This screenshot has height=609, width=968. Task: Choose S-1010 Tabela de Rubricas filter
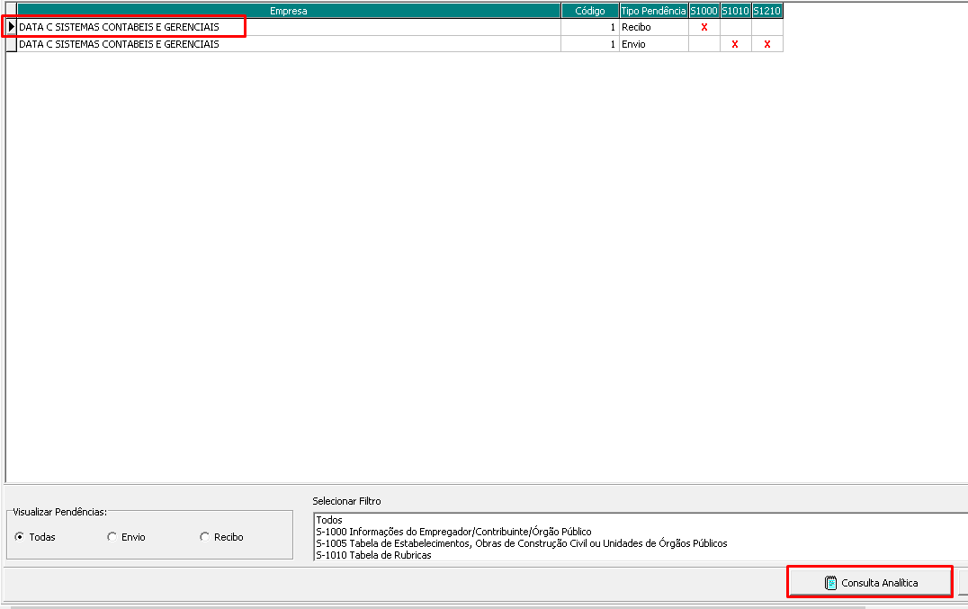pyautogui.click(x=373, y=555)
